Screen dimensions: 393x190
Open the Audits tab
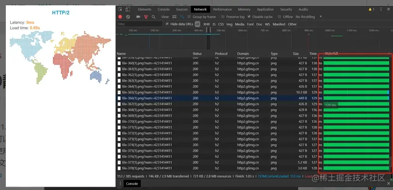303,9
